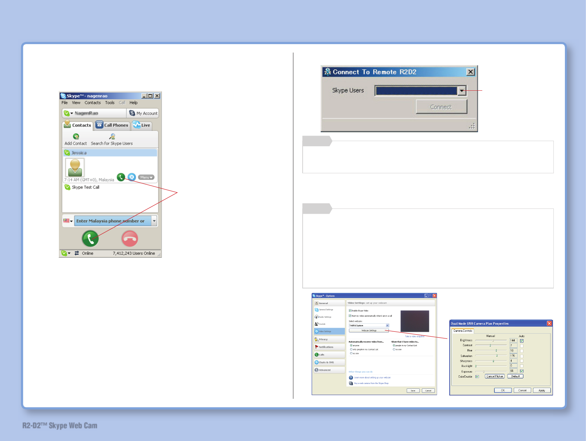Open the Contacts menu in the Skype menu bar
The width and height of the screenshot is (586, 441).
pyautogui.click(x=93, y=103)
